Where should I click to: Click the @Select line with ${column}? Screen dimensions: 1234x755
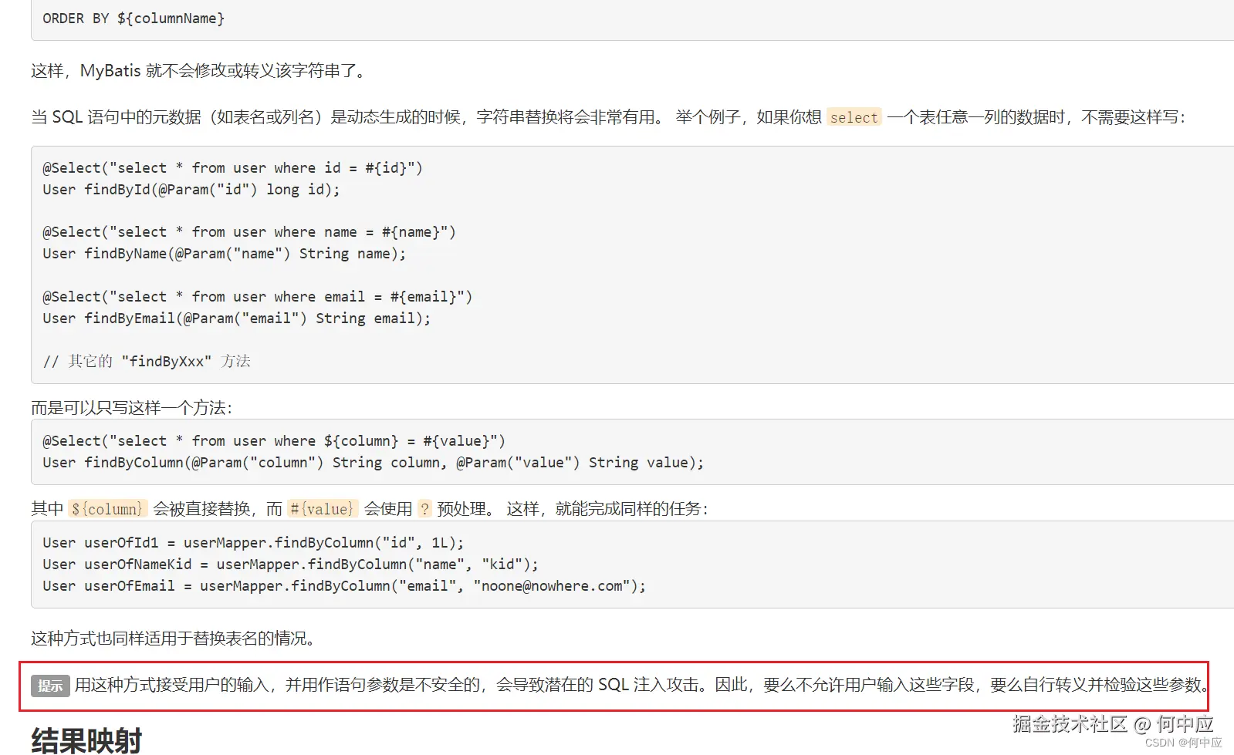[x=274, y=441]
